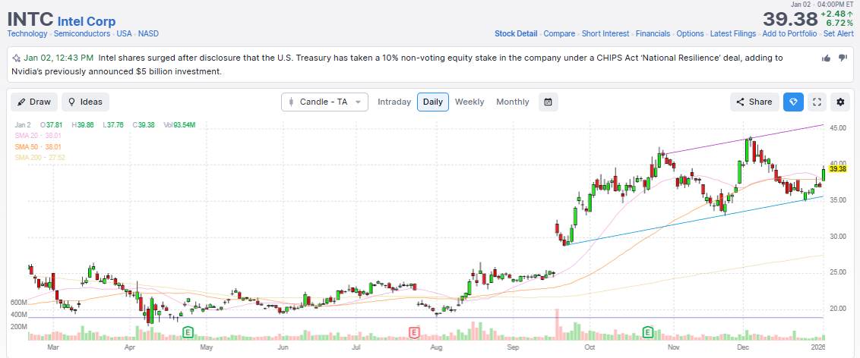Open the date range calendar icon
Viewport: 860px width, 358px height.
[x=548, y=102]
